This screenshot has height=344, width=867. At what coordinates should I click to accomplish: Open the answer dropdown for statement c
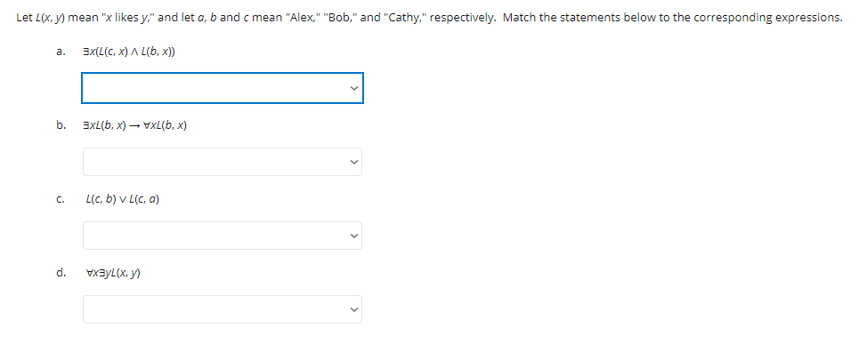[223, 236]
